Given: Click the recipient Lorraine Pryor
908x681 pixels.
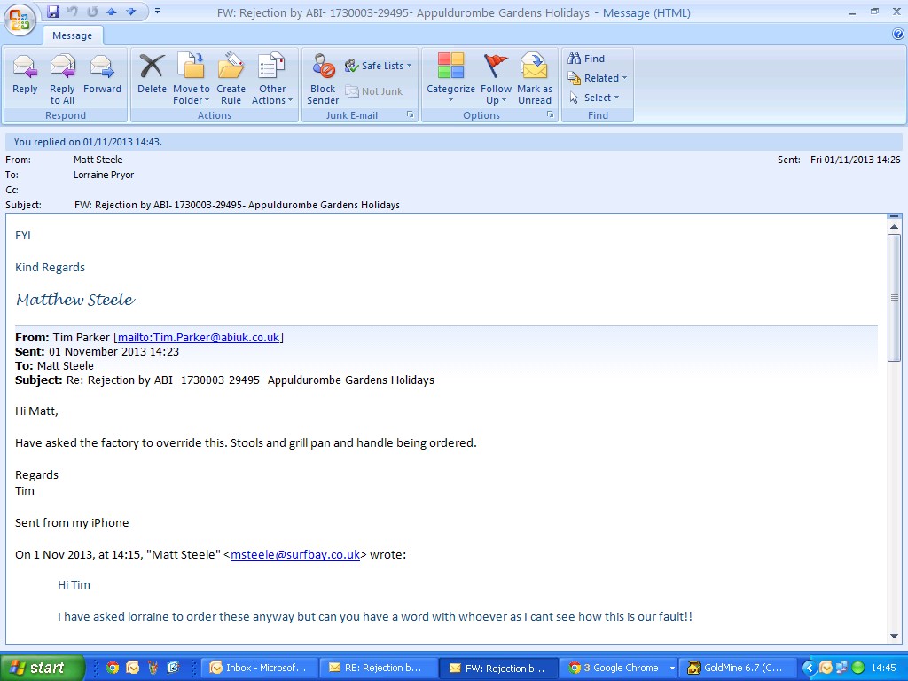Looking at the screenshot, I should pyautogui.click(x=104, y=175).
